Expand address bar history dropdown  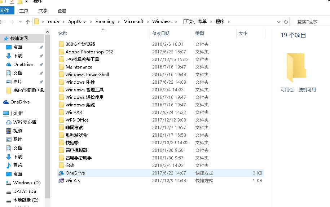point(279,22)
